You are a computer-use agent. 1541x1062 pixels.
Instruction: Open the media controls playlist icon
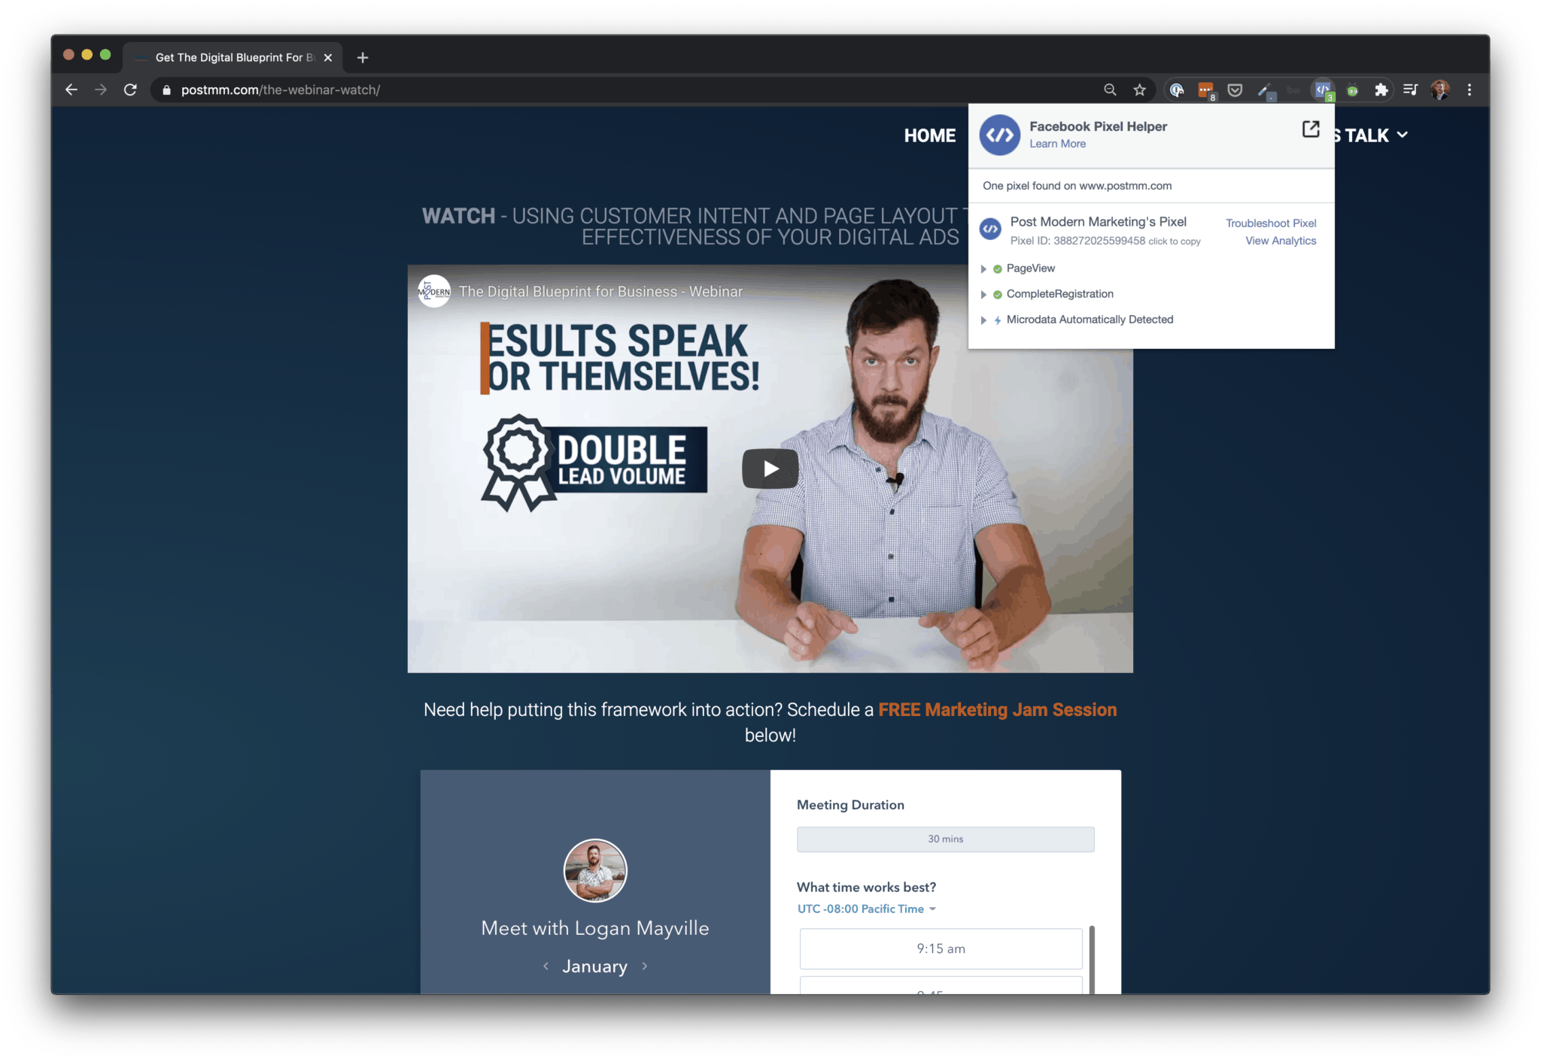tap(1411, 90)
